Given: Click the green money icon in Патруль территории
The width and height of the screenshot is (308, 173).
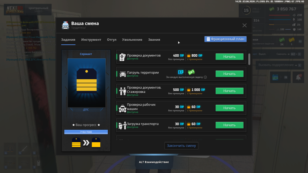Looking at the screenshot, I should [191, 72].
